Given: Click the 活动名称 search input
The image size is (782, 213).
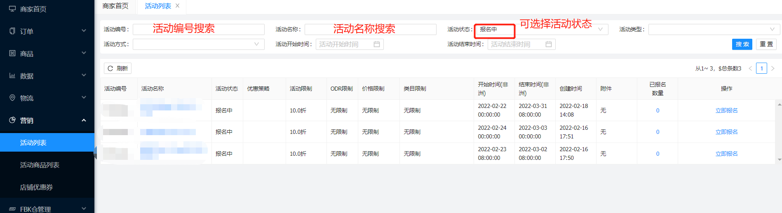Looking at the screenshot, I should click(x=371, y=29).
